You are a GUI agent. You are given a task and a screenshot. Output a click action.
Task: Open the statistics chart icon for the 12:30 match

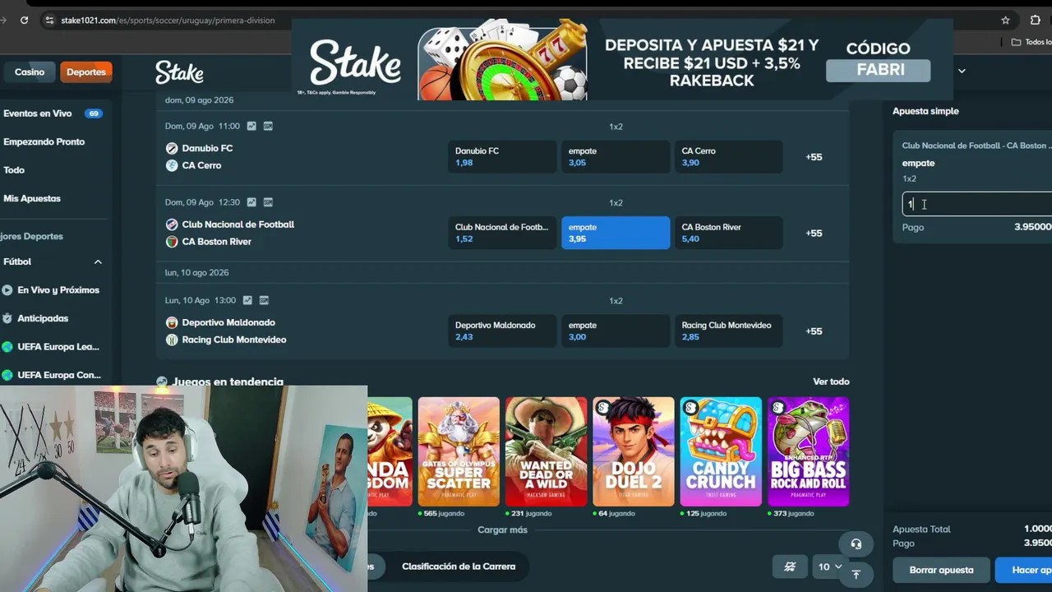(251, 202)
